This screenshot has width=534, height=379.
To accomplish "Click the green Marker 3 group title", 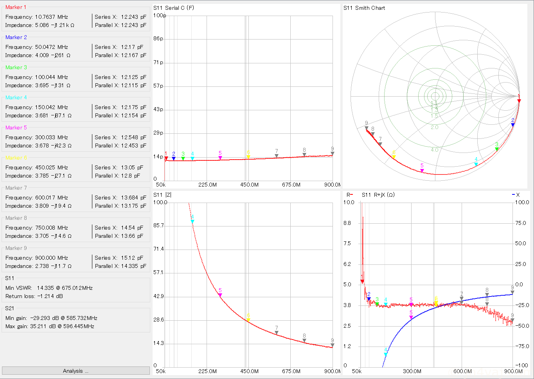I will coord(16,67).
